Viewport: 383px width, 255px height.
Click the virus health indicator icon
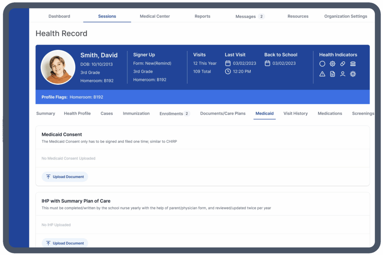[353, 74]
